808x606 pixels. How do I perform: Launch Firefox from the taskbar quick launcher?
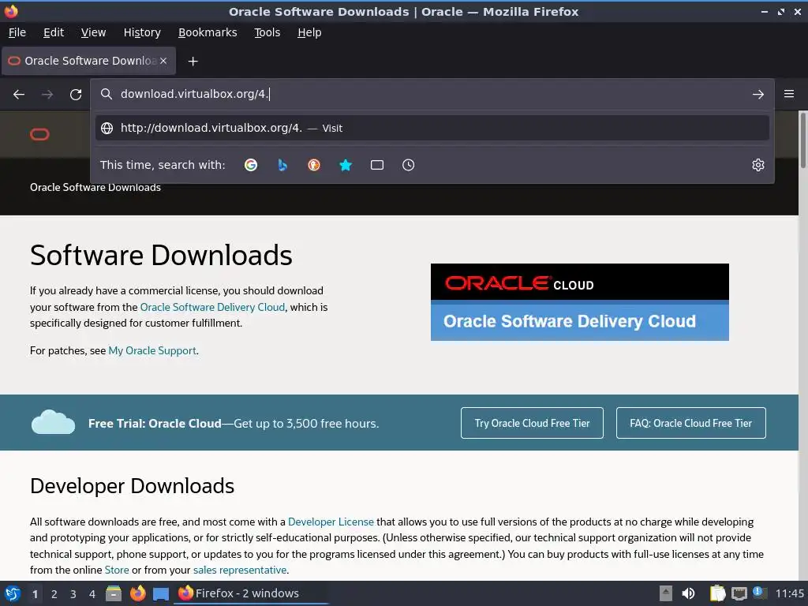coord(137,593)
